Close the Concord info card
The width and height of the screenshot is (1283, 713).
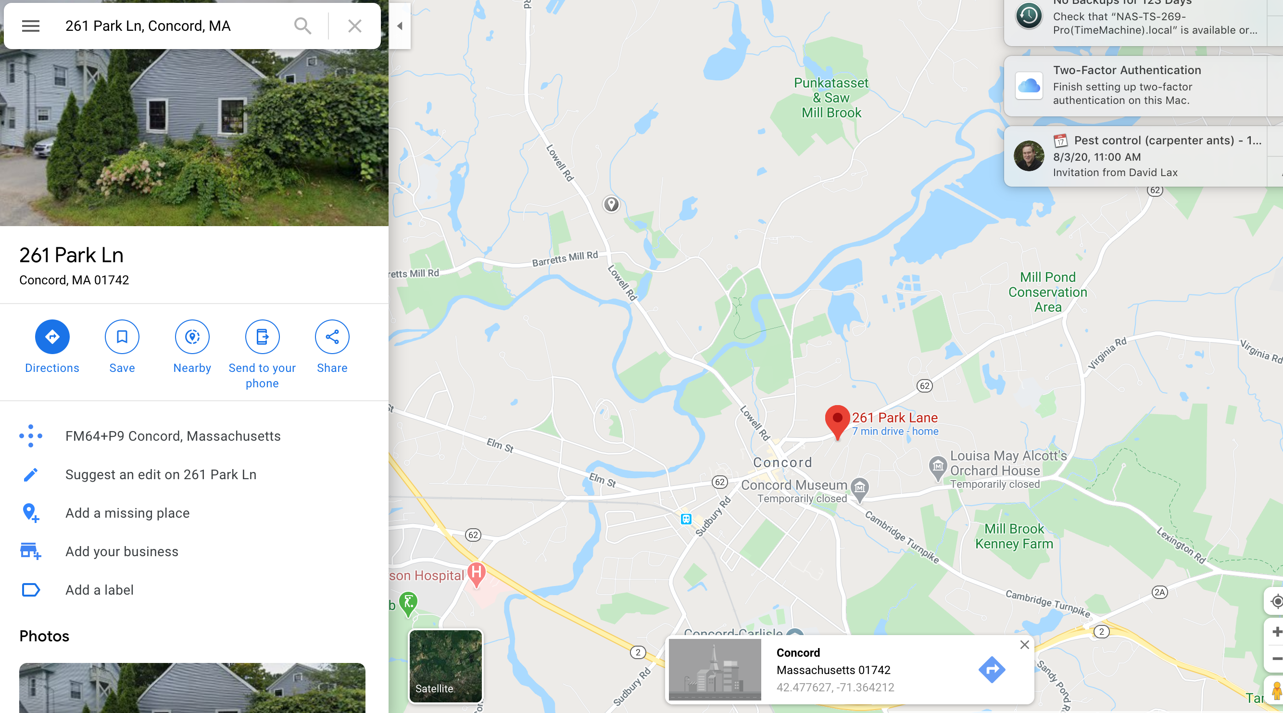1024,645
